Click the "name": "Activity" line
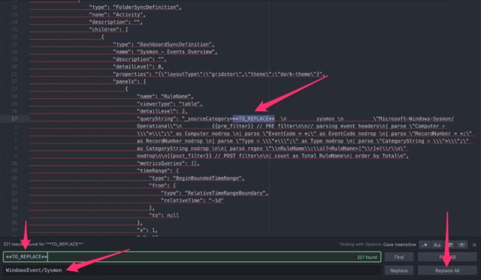Image resolution: width=481 pixels, height=280 pixels. [x=117, y=14]
